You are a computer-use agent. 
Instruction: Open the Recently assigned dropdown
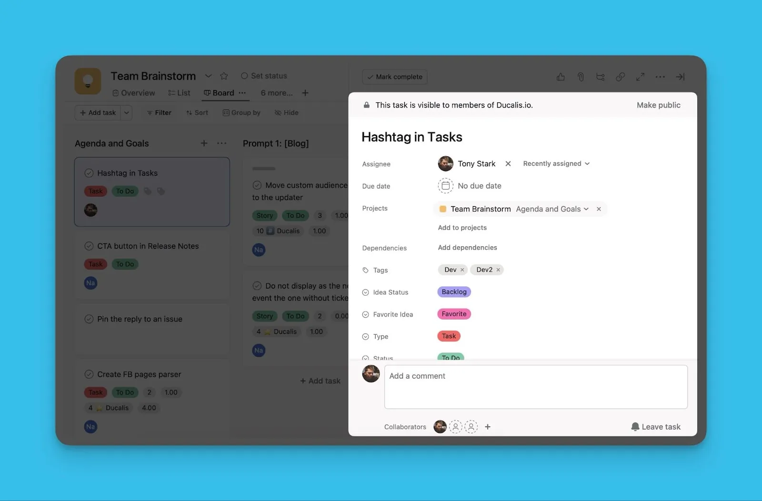pyautogui.click(x=555, y=163)
